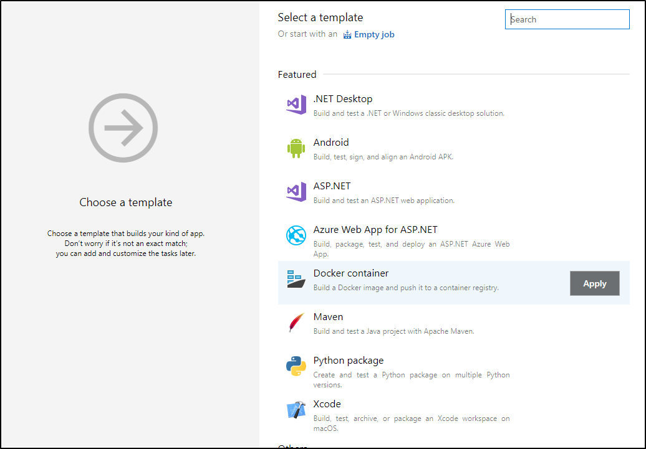This screenshot has height=449, width=646.
Task: Click the Xcode hammer icon
Action: tap(296, 410)
